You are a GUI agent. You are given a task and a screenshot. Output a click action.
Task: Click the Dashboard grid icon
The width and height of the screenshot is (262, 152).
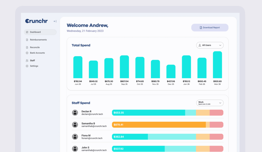[x=27, y=32]
